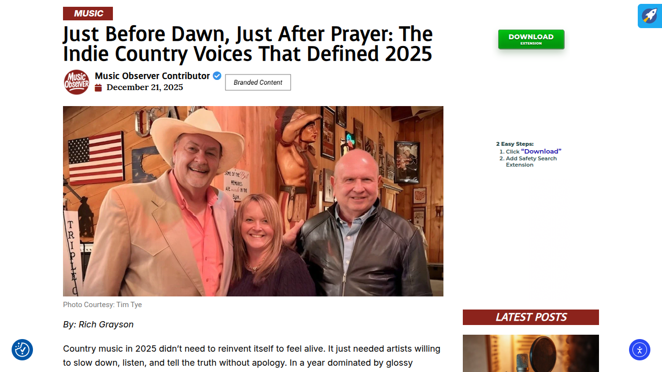Click the rocket icon in top corner
662x372 pixels.
649,16
